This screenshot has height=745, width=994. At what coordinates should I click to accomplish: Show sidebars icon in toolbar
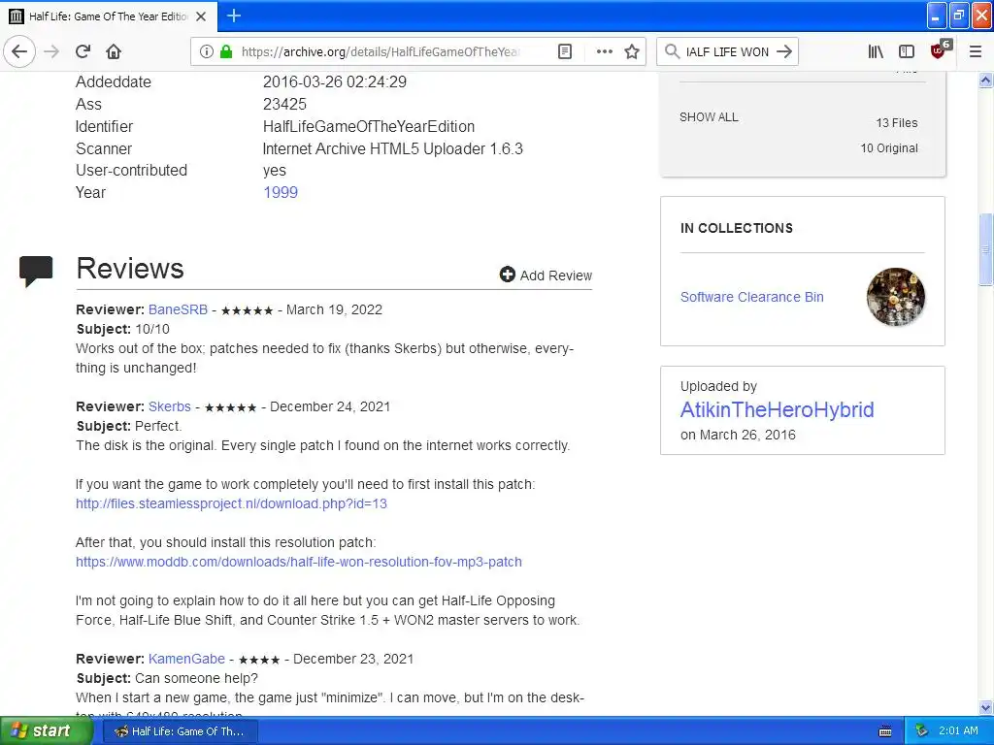(x=907, y=52)
